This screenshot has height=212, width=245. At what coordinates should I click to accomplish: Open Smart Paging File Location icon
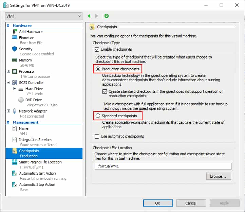pyautogui.click(x=15, y=162)
